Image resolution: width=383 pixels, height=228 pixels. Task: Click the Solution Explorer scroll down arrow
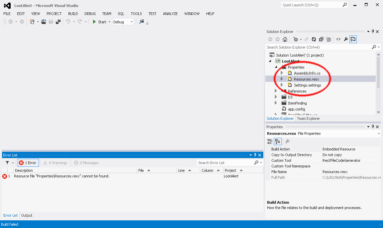click(x=378, y=112)
